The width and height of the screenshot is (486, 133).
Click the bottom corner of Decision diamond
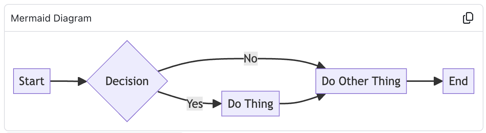pyautogui.click(x=127, y=121)
